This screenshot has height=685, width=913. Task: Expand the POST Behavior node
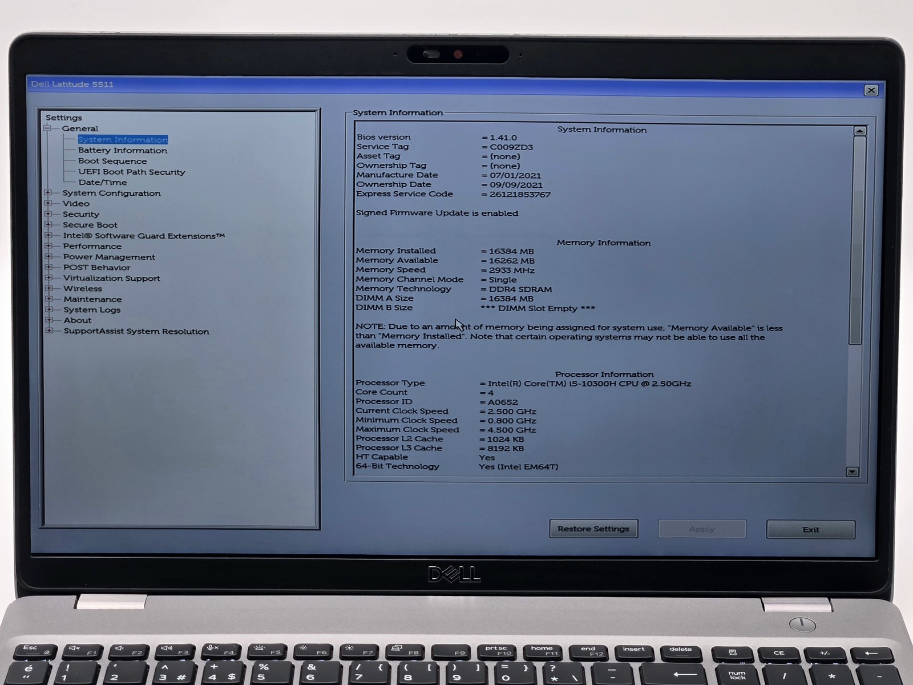[49, 267]
